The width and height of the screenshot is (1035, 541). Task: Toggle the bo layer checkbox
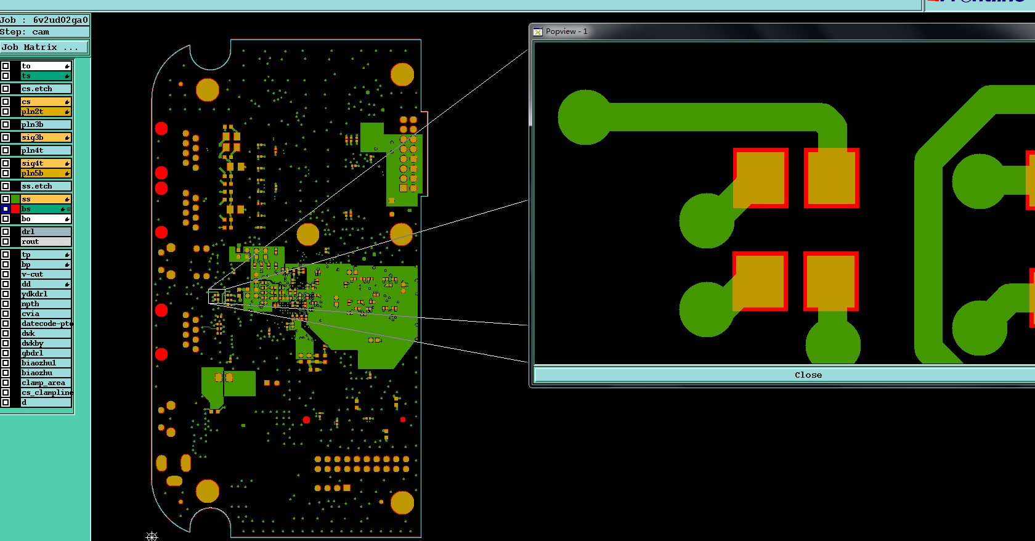tap(6, 219)
